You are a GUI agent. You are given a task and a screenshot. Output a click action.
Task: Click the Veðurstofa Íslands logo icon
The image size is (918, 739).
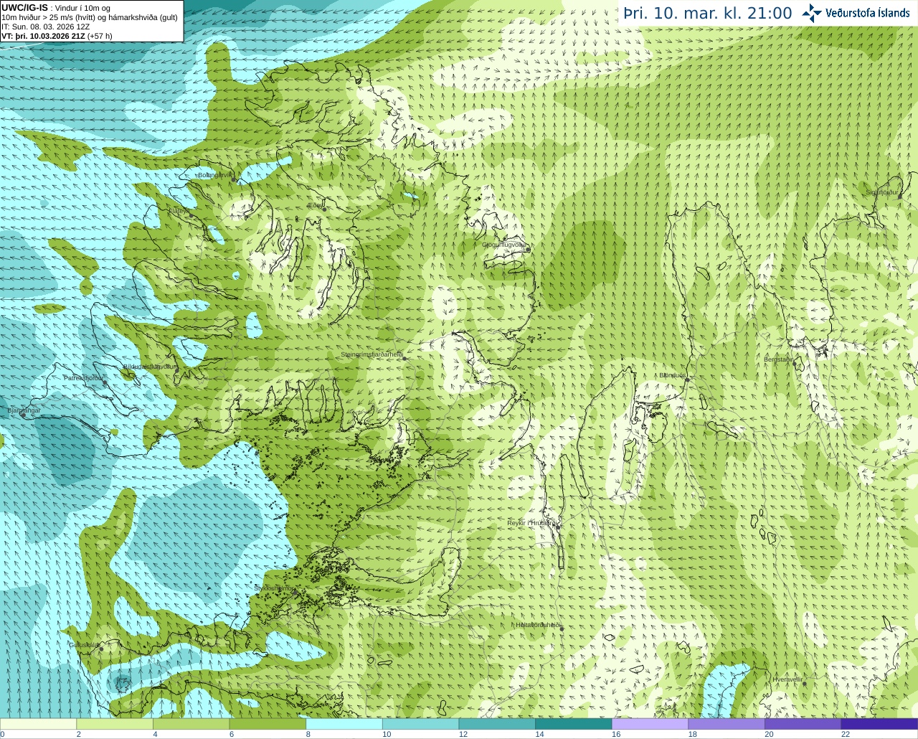pyautogui.click(x=812, y=13)
